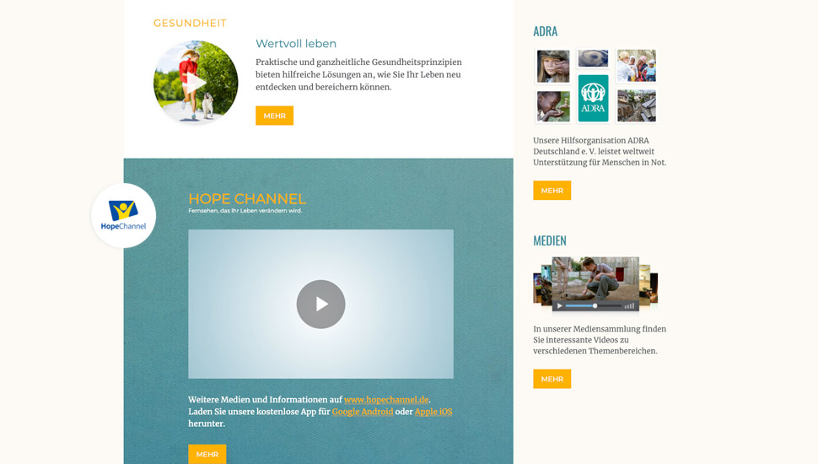Click the Hope Channel logo badge
This screenshot has height=464, width=818.
[123, 216]
